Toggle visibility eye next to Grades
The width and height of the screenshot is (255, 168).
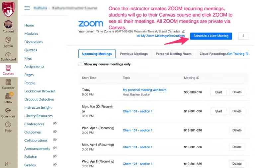[x=55, y=164]
